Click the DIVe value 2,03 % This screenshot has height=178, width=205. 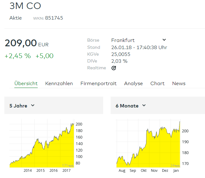tap(119, 61)
